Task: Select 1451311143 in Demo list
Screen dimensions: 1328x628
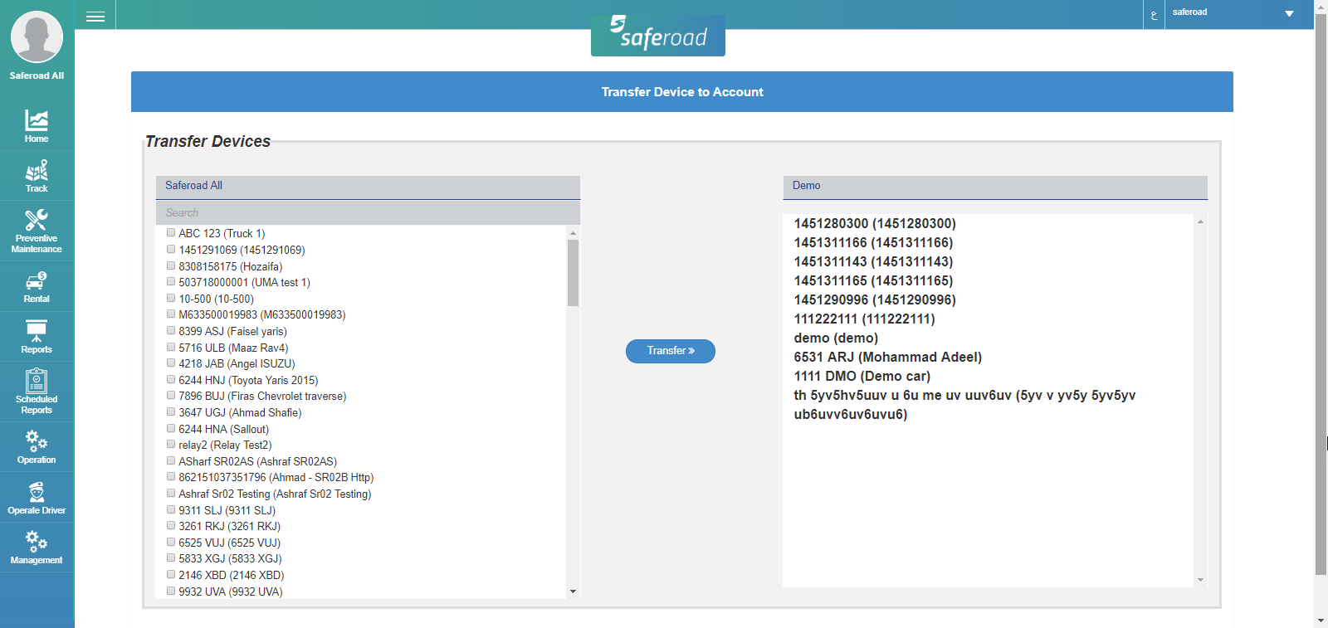Action: coord(873,261)
